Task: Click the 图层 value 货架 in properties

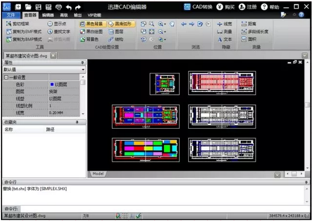Action: click(53, 92)
